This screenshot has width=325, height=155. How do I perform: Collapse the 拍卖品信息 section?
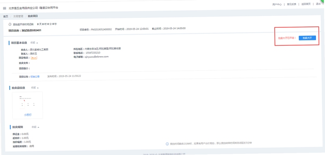(x=35, y=87)
